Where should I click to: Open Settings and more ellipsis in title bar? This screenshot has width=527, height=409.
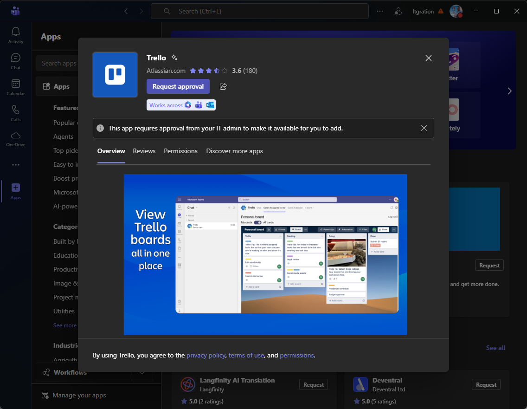(380, 11)
